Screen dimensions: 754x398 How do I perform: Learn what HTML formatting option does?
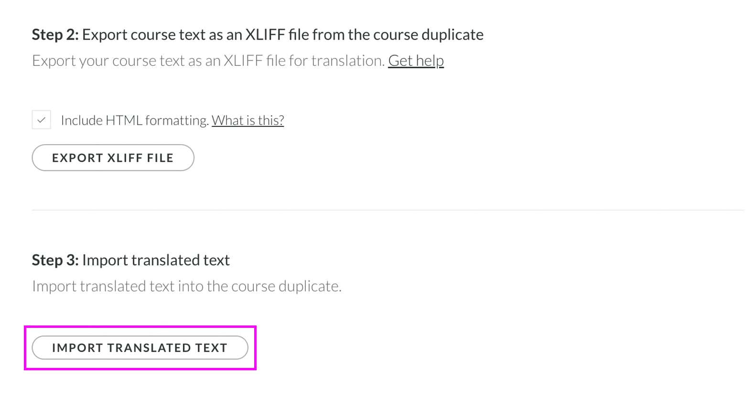pyautogui.click(x=248, y=120)
